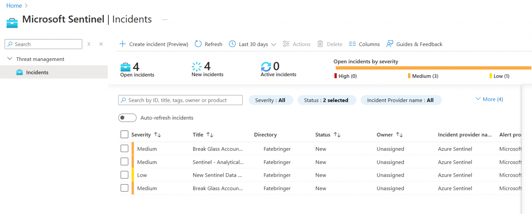Enable Auto-refresh incidents
The height and width of the screenshot is (214, 532).
pos(127,118)
